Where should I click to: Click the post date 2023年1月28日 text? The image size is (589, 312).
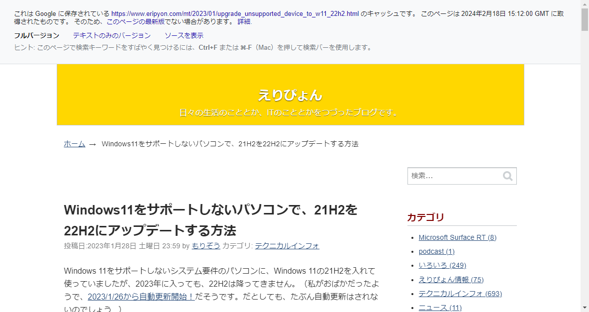click(x=111, y=246)
